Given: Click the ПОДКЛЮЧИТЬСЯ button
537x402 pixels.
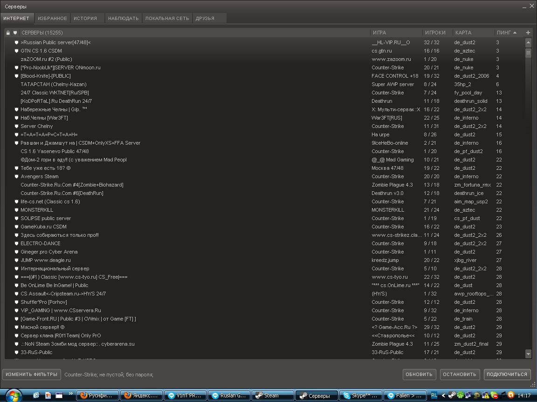Looking at the screenshot, I should point(507,374).
